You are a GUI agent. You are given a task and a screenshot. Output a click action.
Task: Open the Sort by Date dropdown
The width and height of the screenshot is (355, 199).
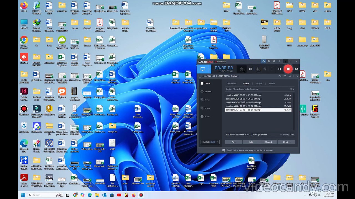287,135
